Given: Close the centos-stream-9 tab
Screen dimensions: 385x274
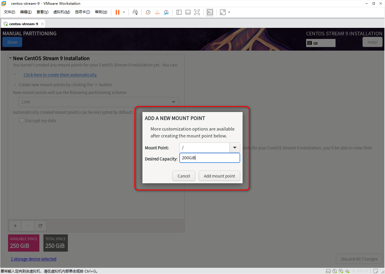Looking at the screenshot, I should 42,24.
